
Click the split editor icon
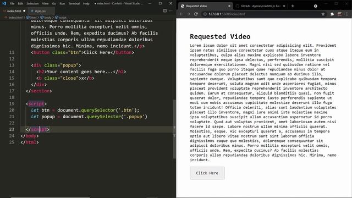pos(165,11)
